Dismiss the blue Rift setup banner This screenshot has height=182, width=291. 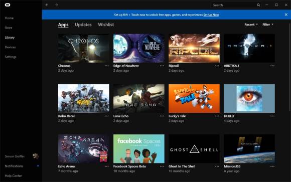pyautogui.click(x=286, y=15)
